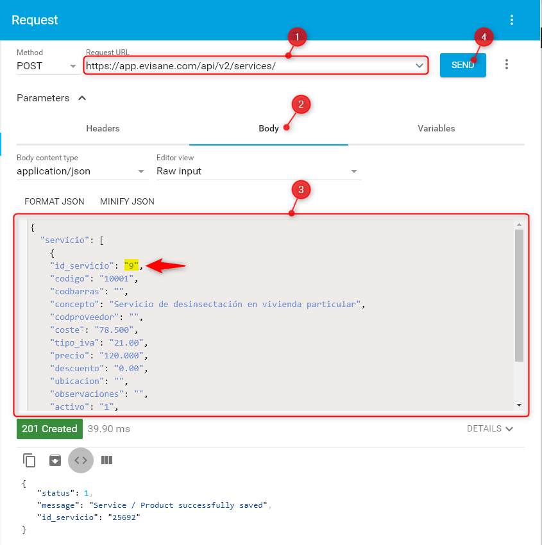
Task: Copy the response to clipboard
Action: pyautogui.click(x=30, y=460)
